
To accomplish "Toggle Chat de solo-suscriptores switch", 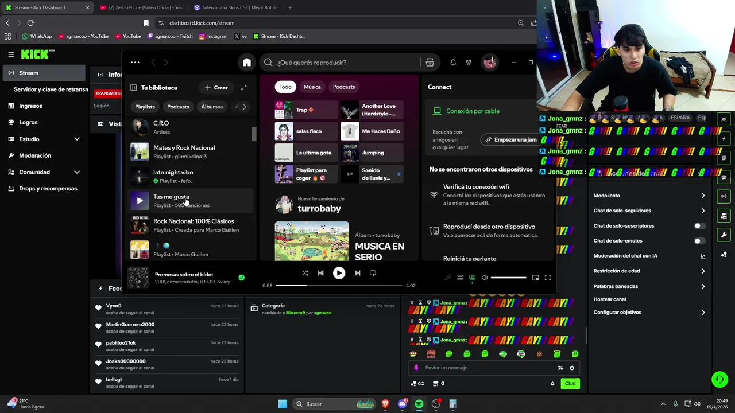I will click(699, 226).
